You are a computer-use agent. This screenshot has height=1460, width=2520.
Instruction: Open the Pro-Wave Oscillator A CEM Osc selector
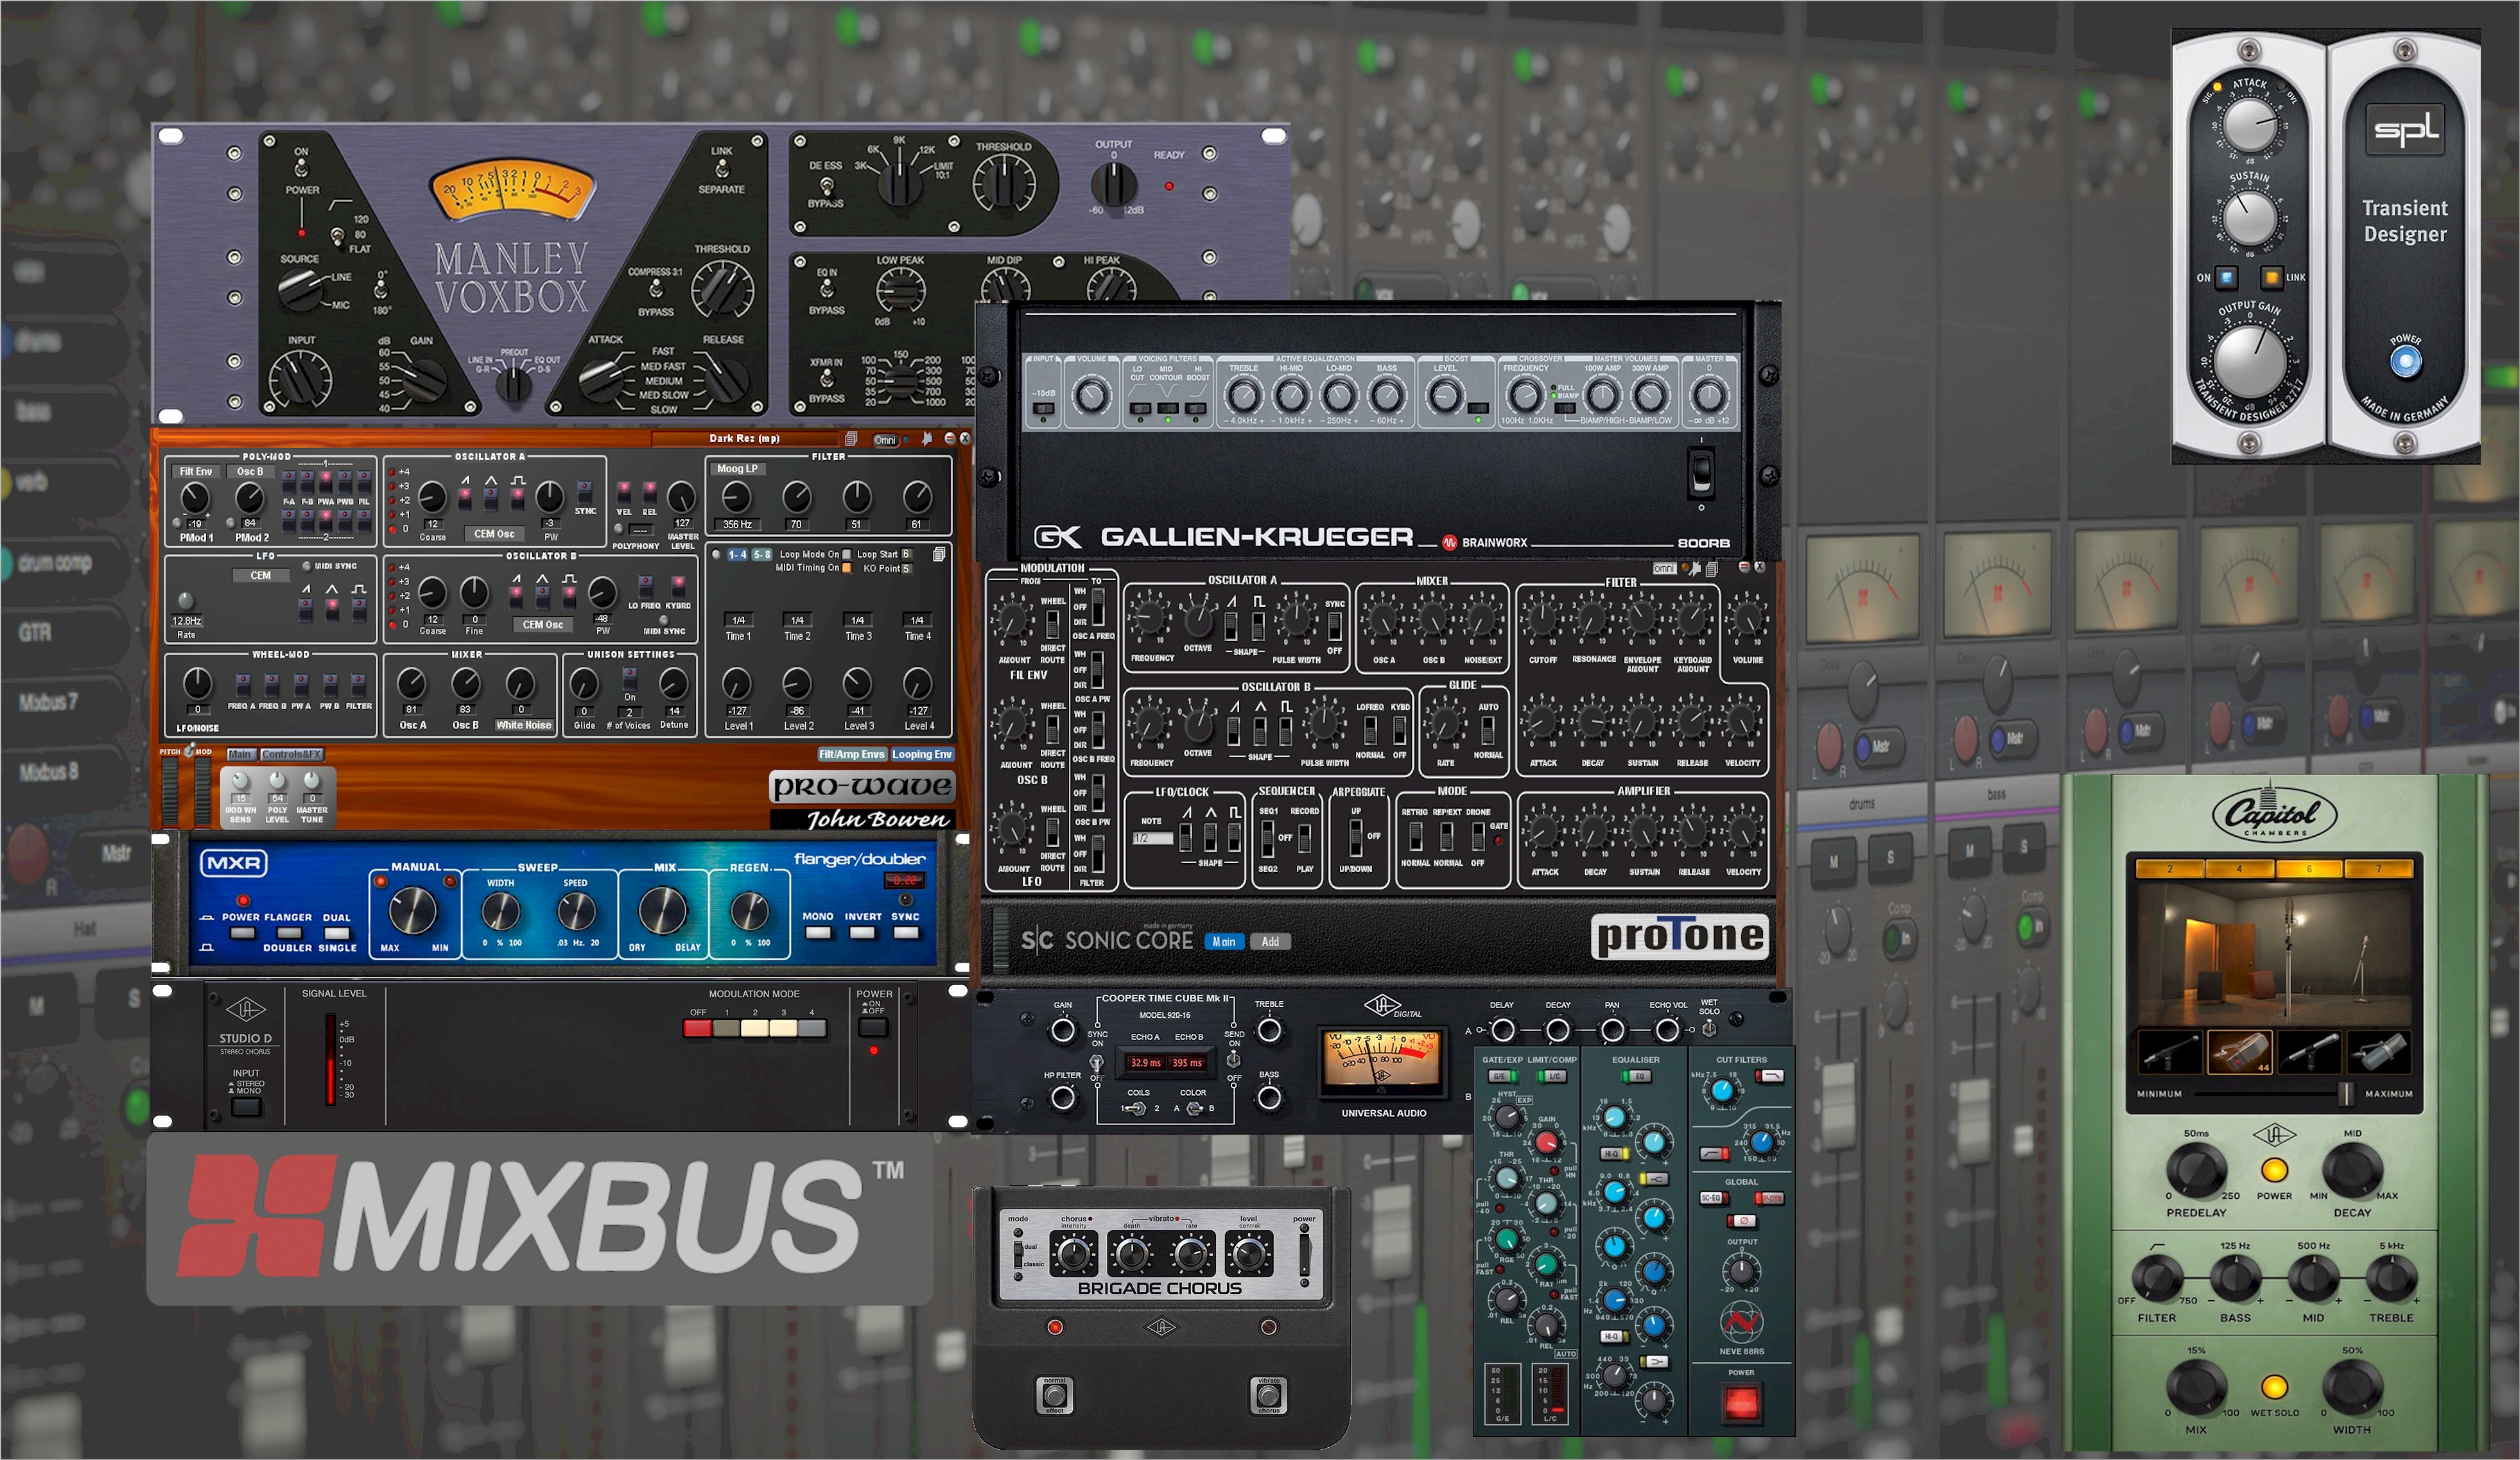click(x=494, y=535)
